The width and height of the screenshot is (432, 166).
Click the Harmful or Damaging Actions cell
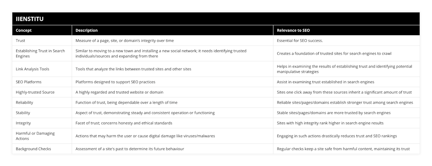click(35, 136)
